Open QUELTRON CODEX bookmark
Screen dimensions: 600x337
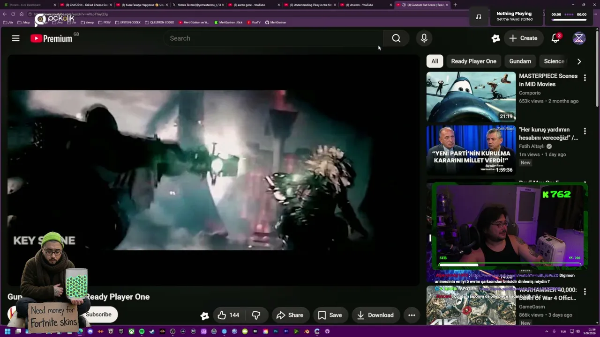click(x=159, y=22)
